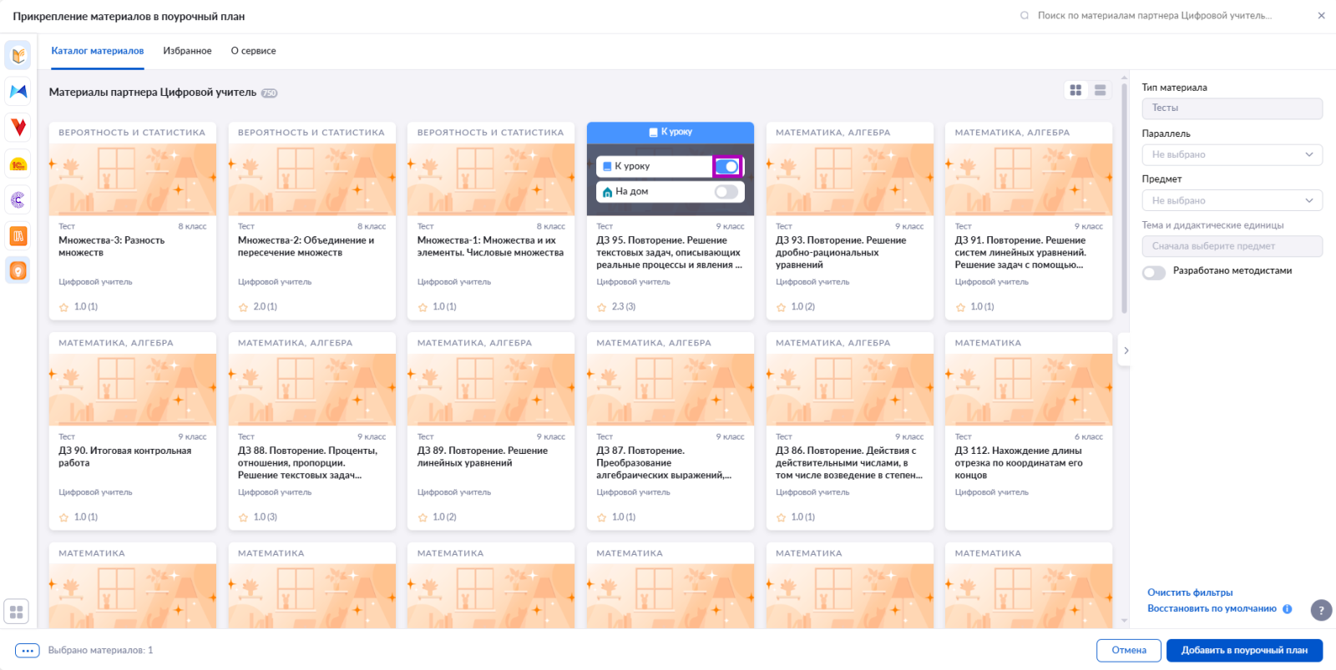Select the blue M-shaped partner icon
This screenshot has width=1336, height=670.
(18, 92)
